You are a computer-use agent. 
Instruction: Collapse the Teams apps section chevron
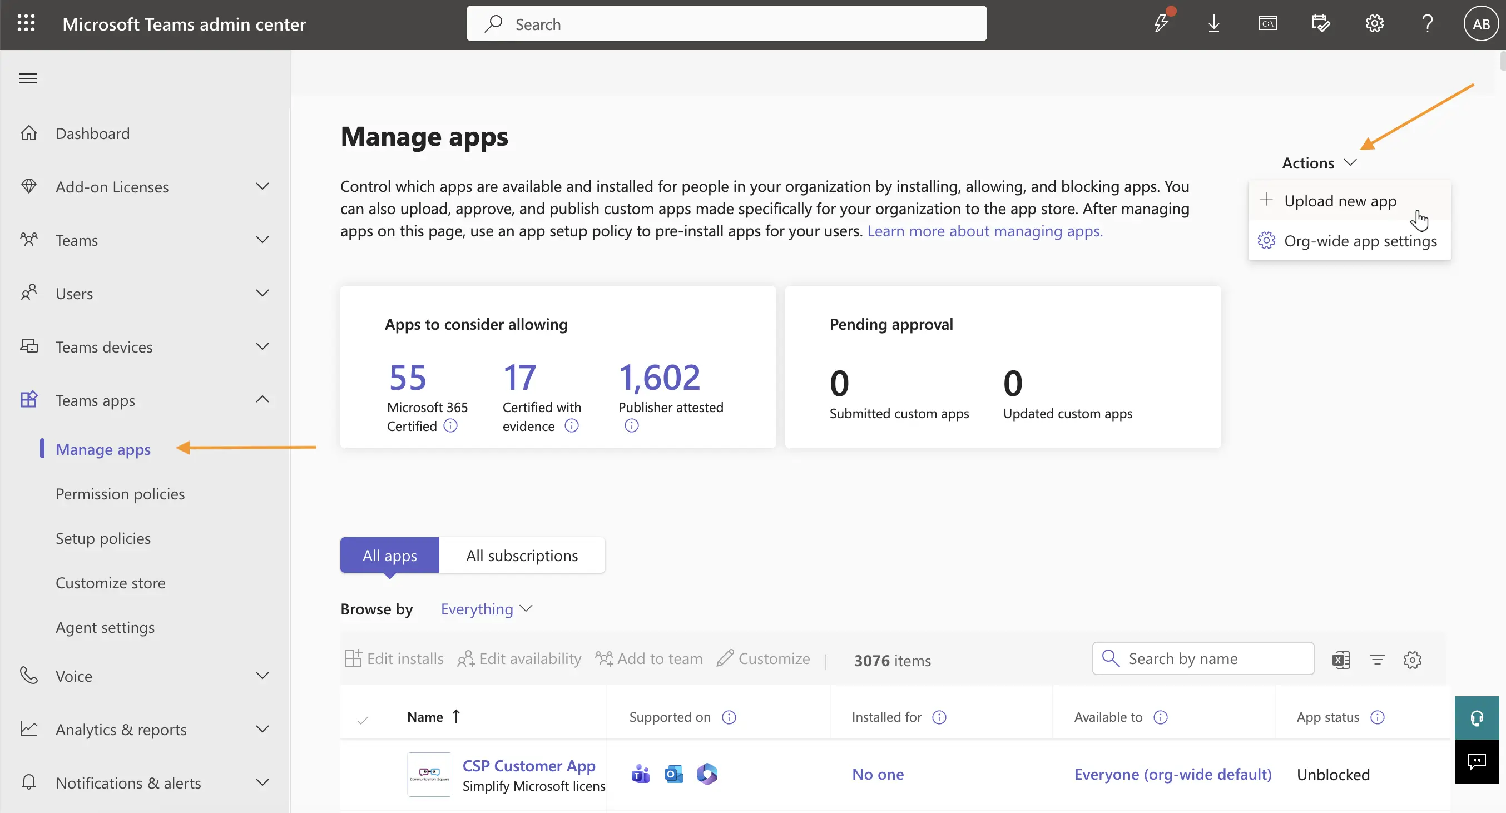[262, 399]
